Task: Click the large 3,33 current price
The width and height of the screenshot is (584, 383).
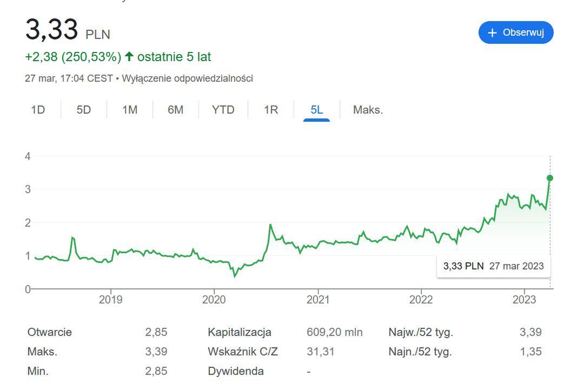Action: point(52,29)
